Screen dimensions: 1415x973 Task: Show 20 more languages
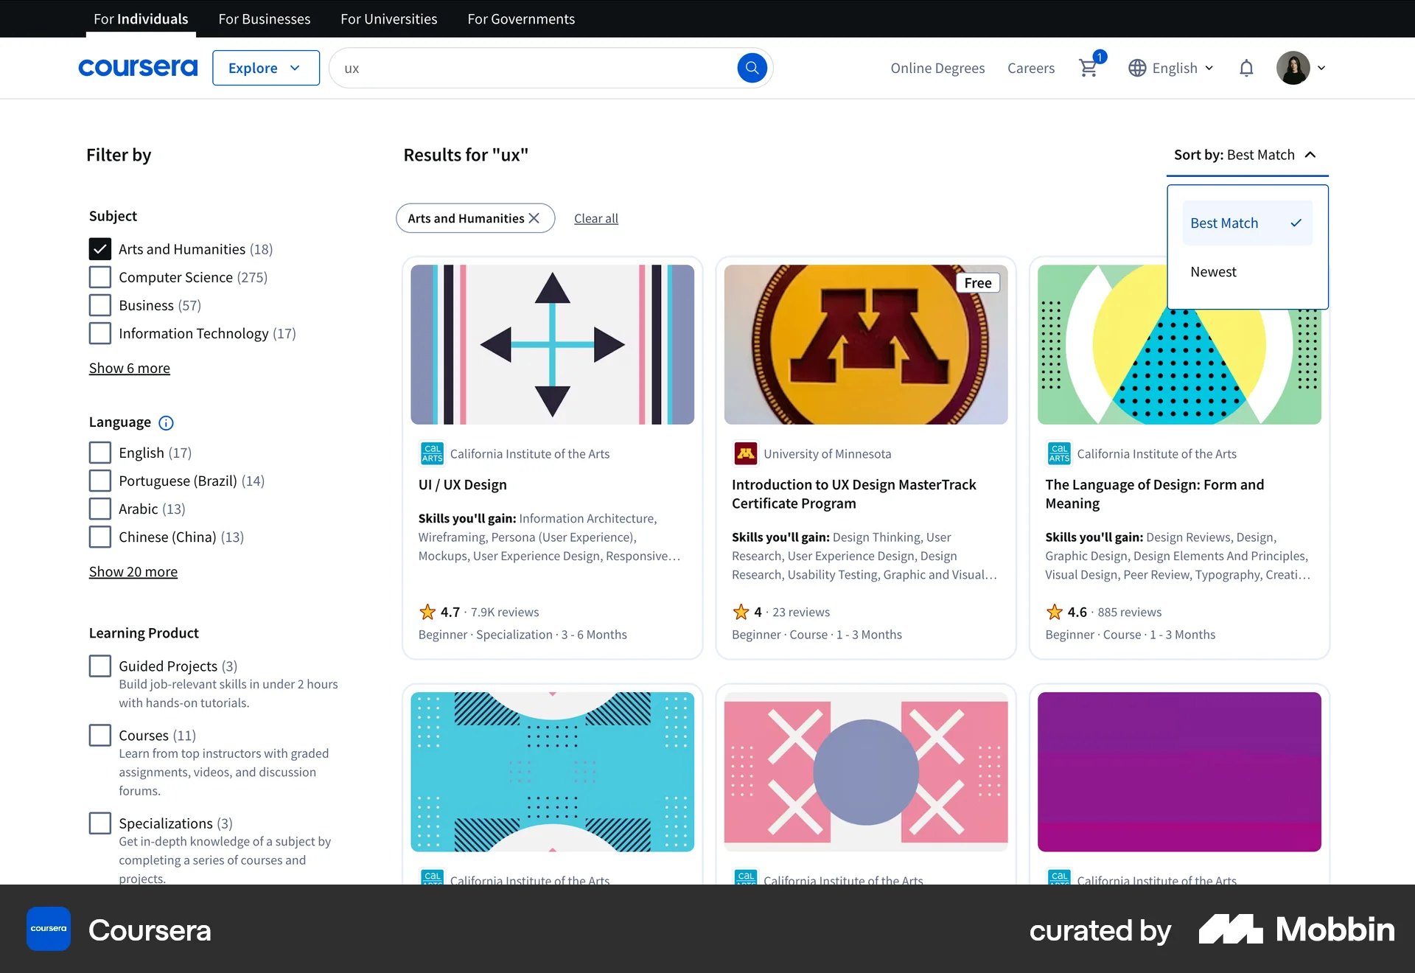[133, 571]
